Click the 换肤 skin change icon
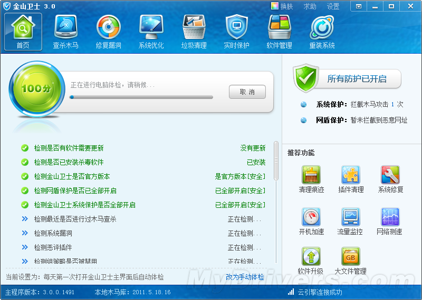Viewport: 422px width, 300px height. click(x=275, y=6)
